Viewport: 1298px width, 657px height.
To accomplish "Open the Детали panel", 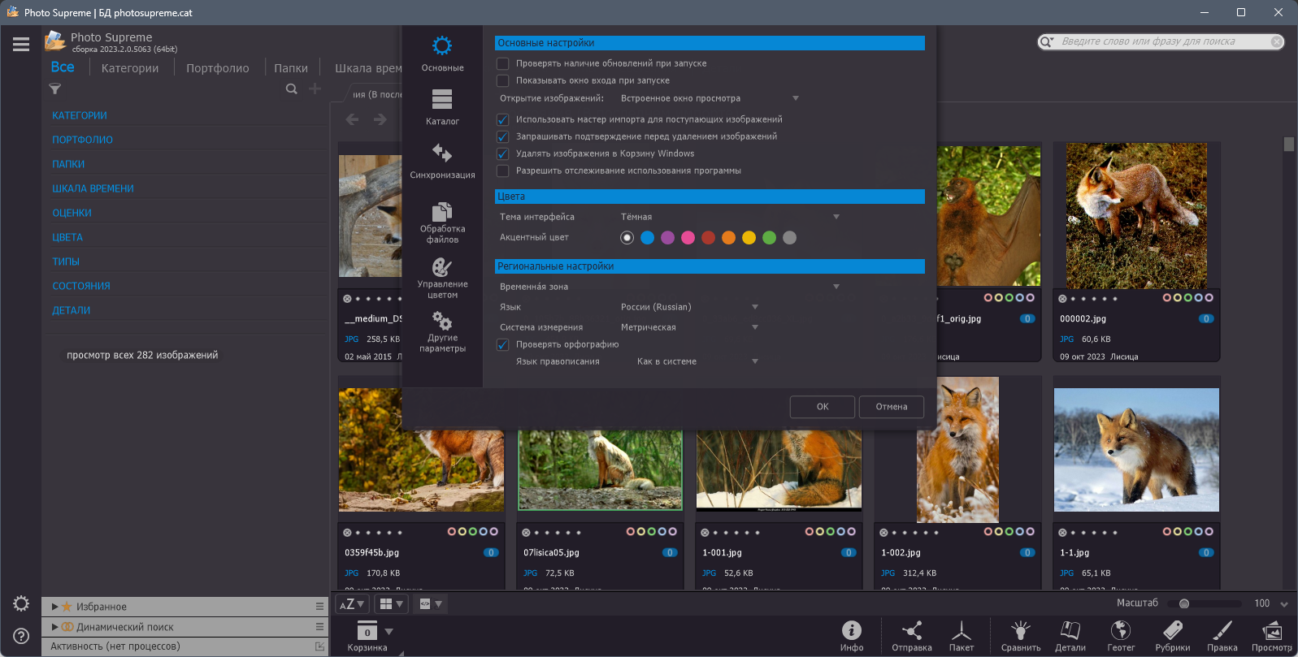I will coord(1070,636).
